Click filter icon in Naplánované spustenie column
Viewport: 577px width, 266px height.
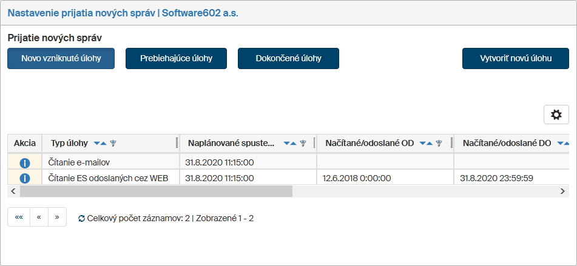303,144
